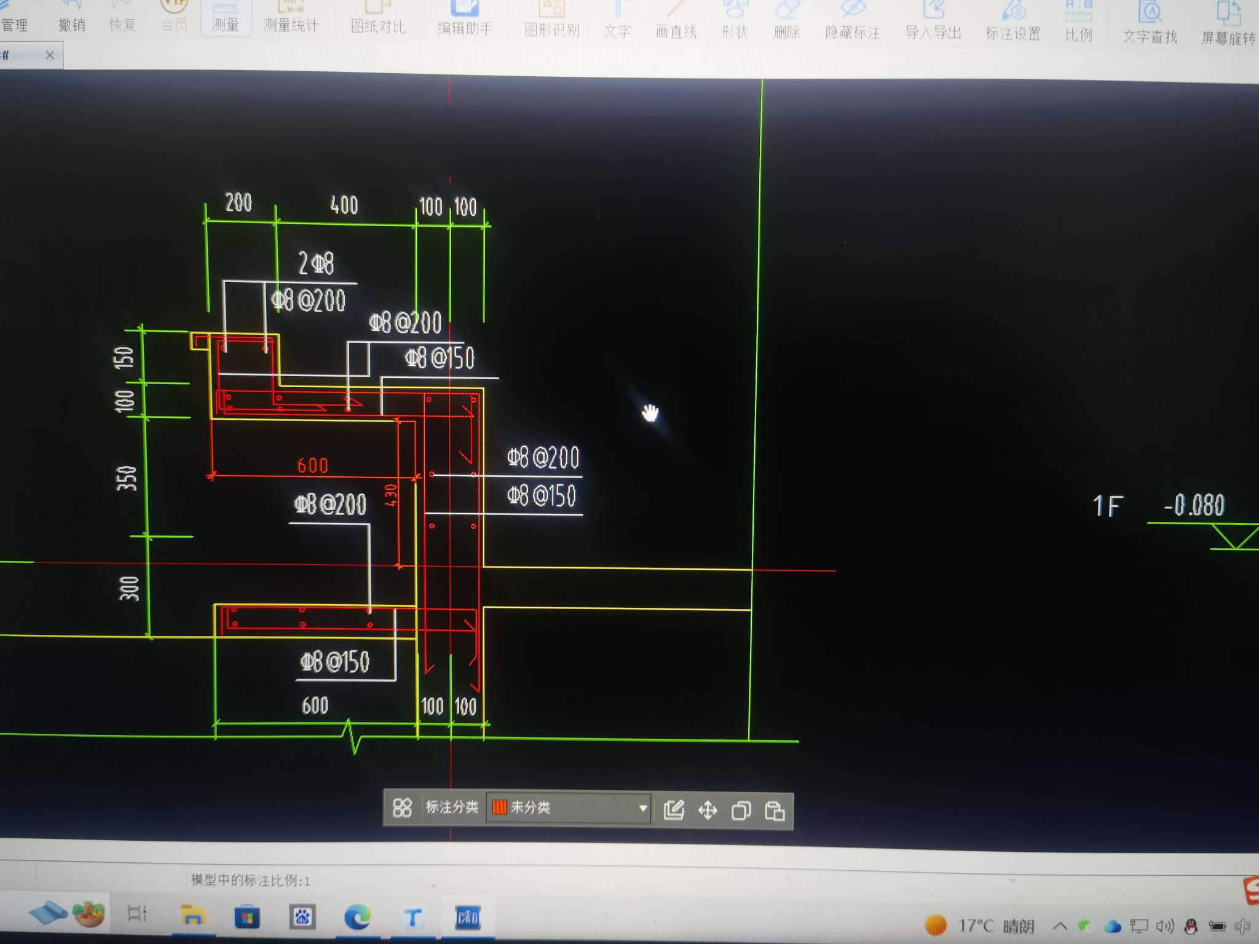Click the top 200 dimension text

pos(239,202)
